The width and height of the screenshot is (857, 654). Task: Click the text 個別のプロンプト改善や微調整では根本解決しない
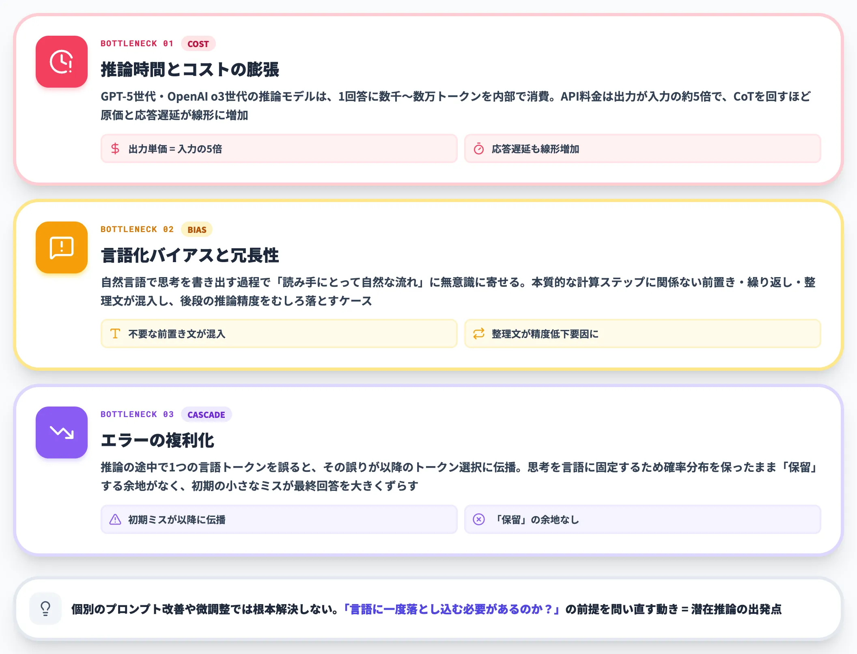pyautogui.click(x=205, y=609)
